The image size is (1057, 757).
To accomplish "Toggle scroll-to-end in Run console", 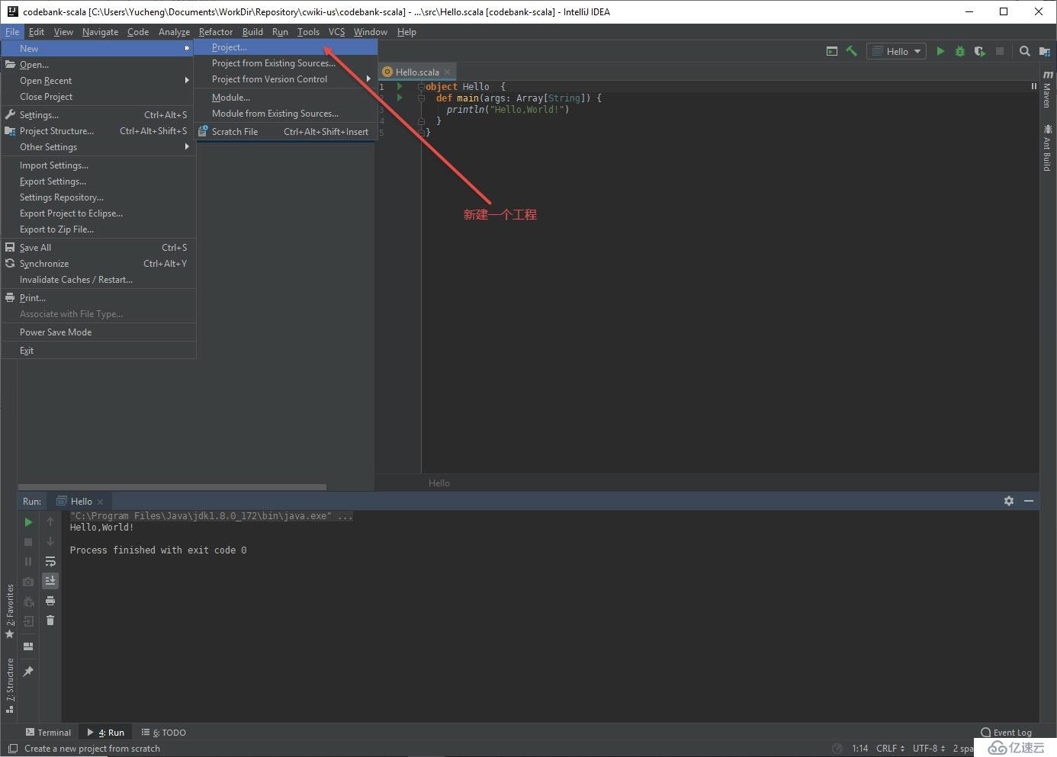I will [x=50, y=581].
